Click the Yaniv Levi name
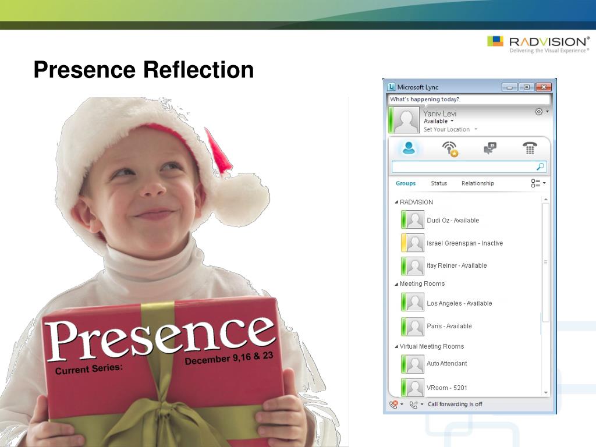 (x=440, y=113)
